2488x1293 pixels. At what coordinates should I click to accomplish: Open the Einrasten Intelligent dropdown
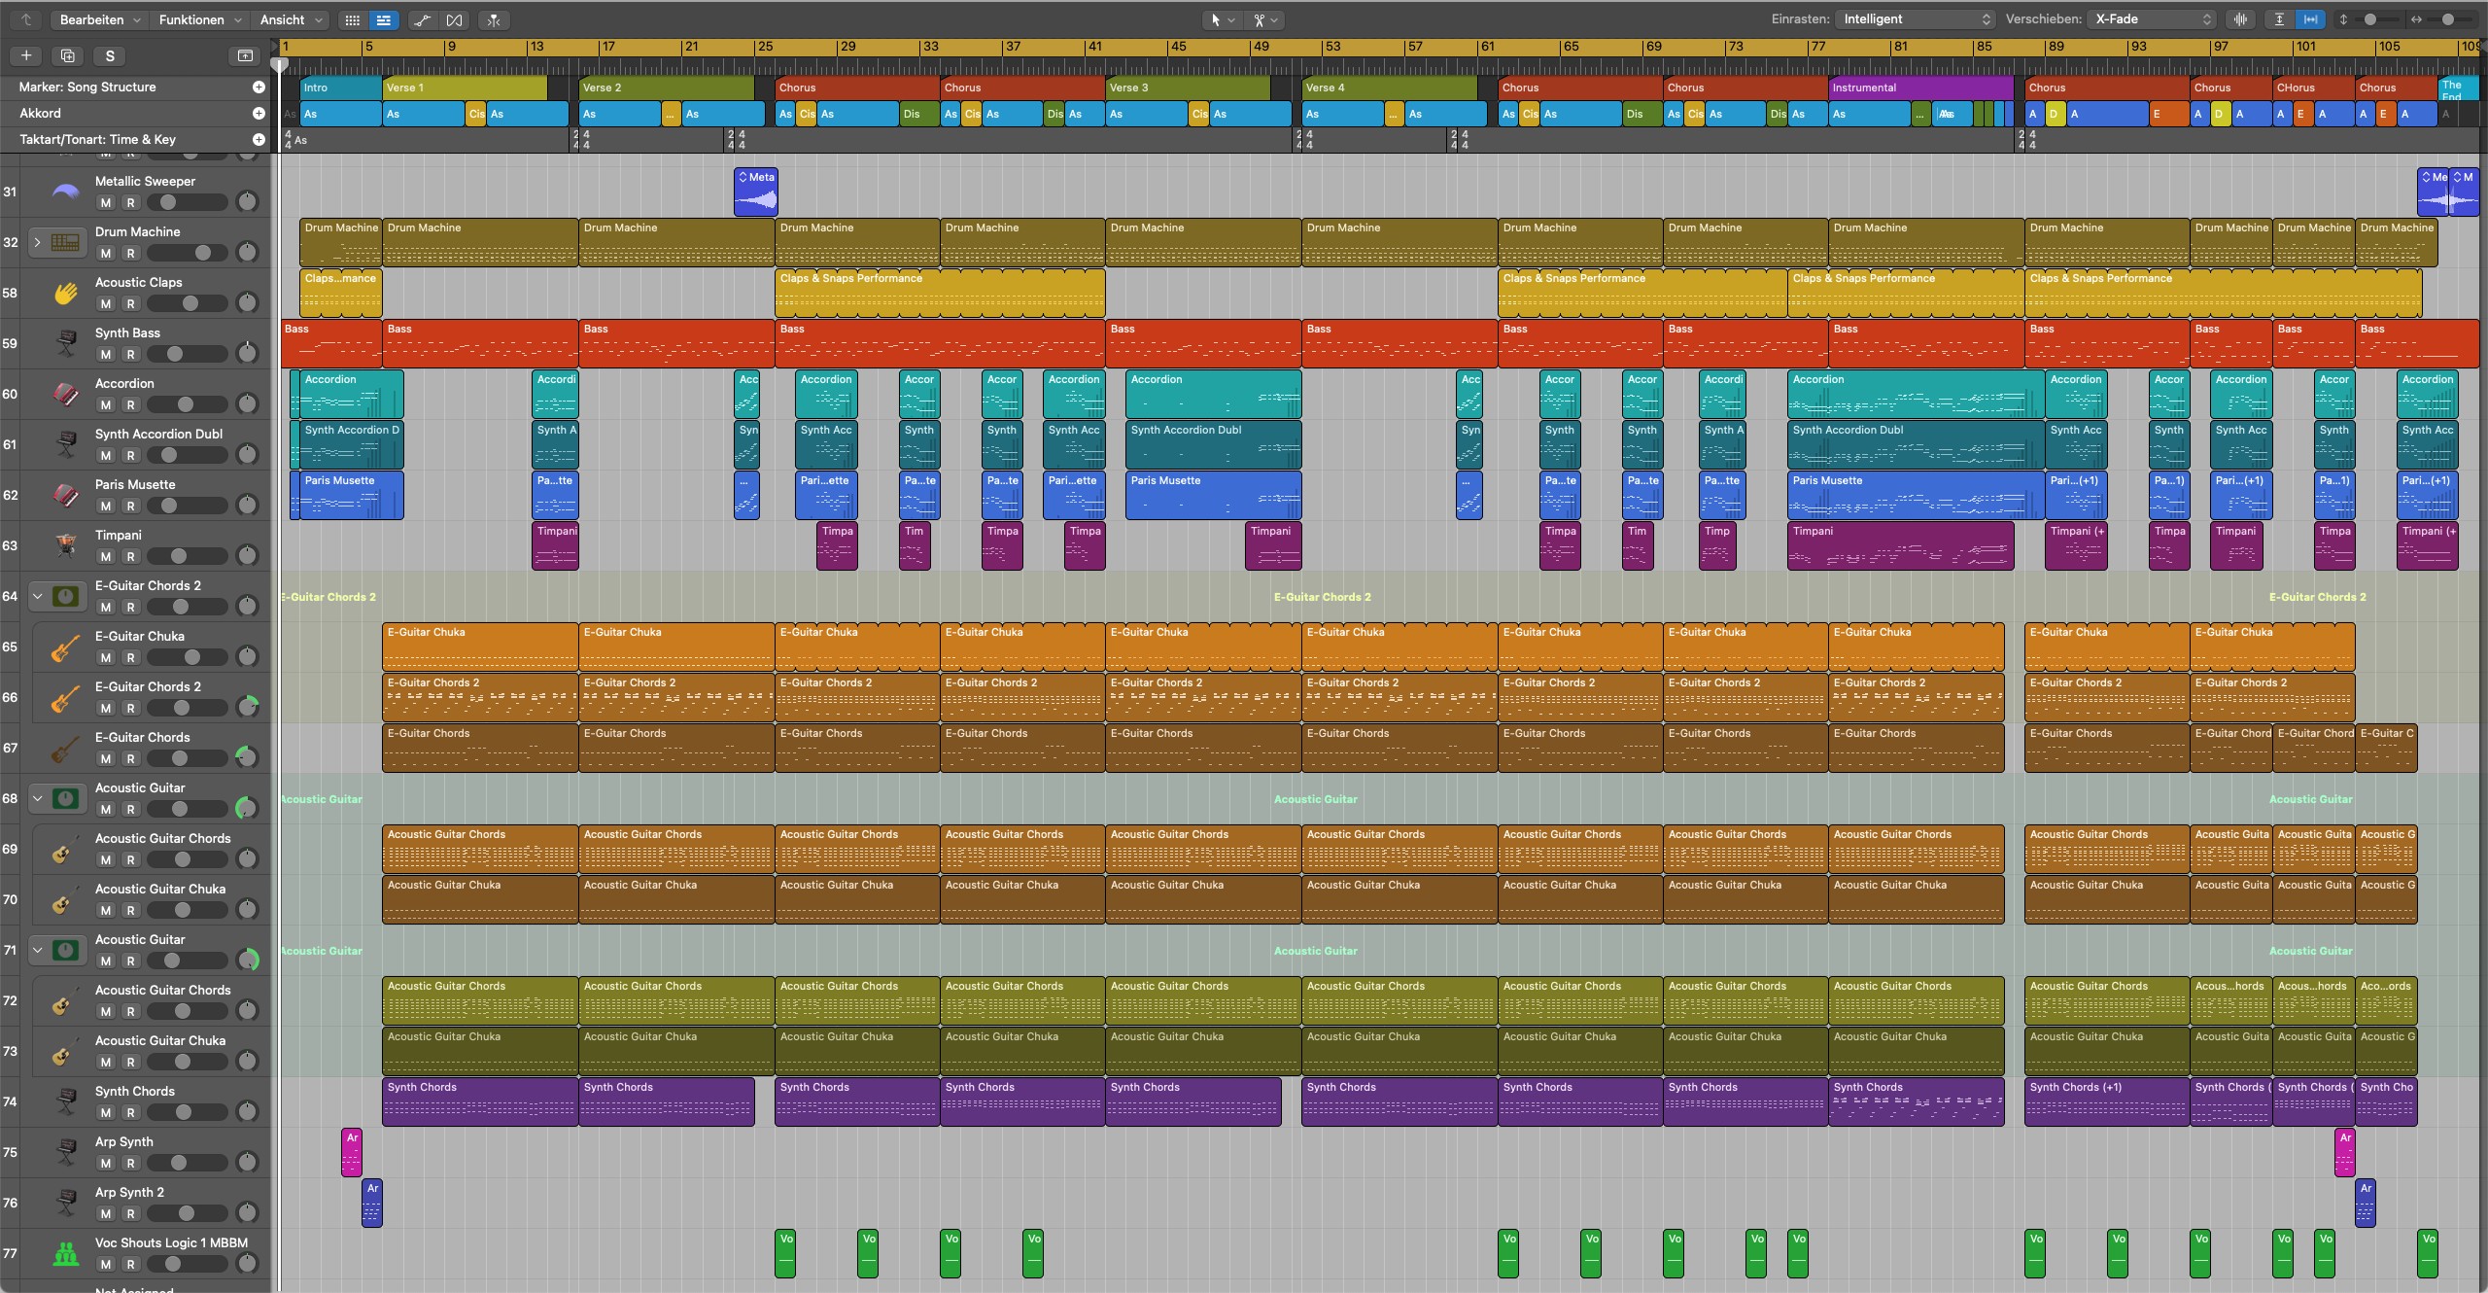[1915, 19]
